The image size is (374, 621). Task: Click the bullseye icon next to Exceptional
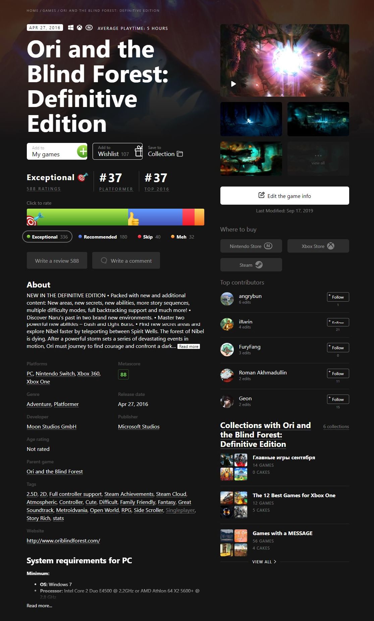coord(83,177)
